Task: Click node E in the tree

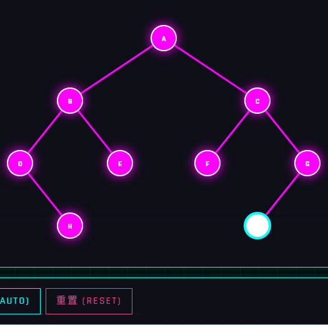Action: click(x=120, y=163)
